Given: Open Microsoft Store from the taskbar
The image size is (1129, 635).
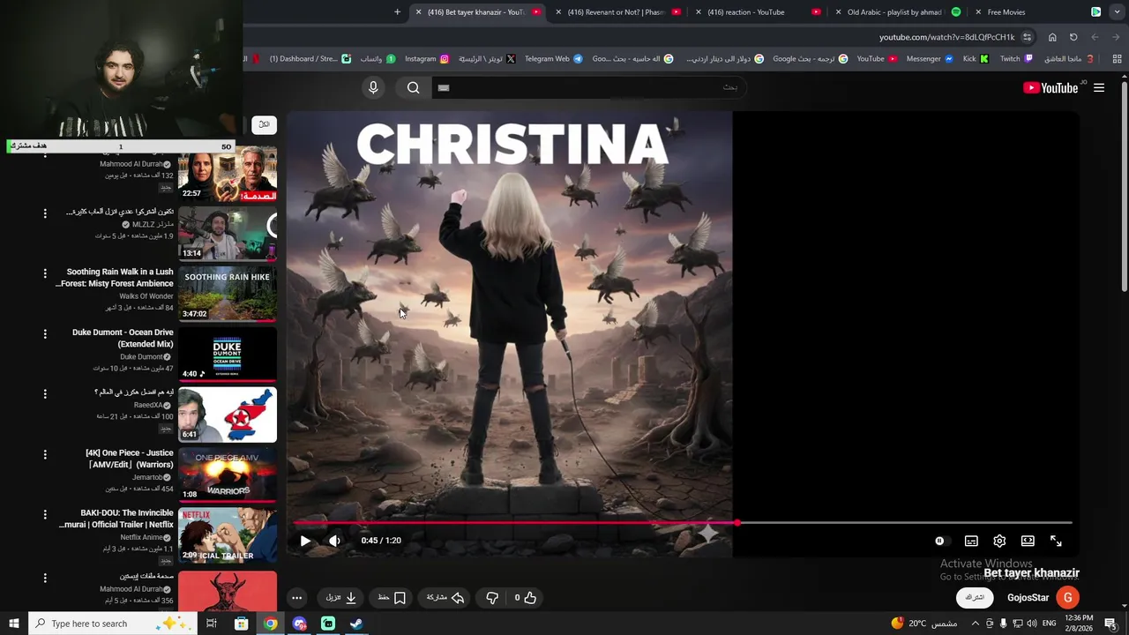Looking at the screenshot, I should (x=241, y=624).
